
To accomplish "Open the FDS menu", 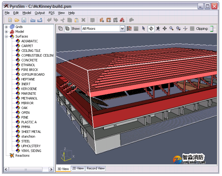I will click(52, 13).
